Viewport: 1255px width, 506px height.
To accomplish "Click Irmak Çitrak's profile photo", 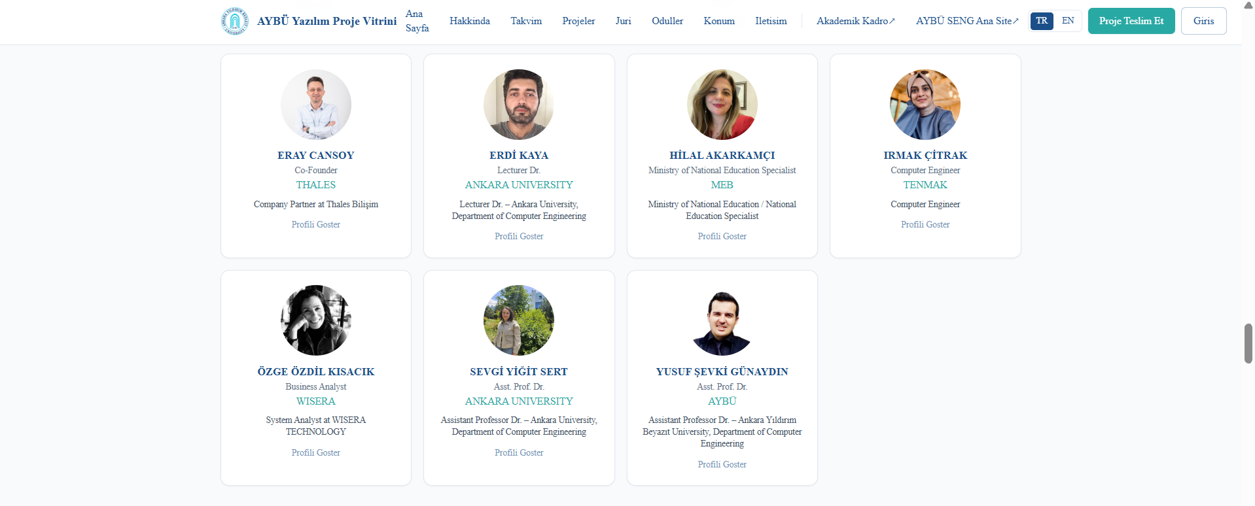I will click(925, 105).
